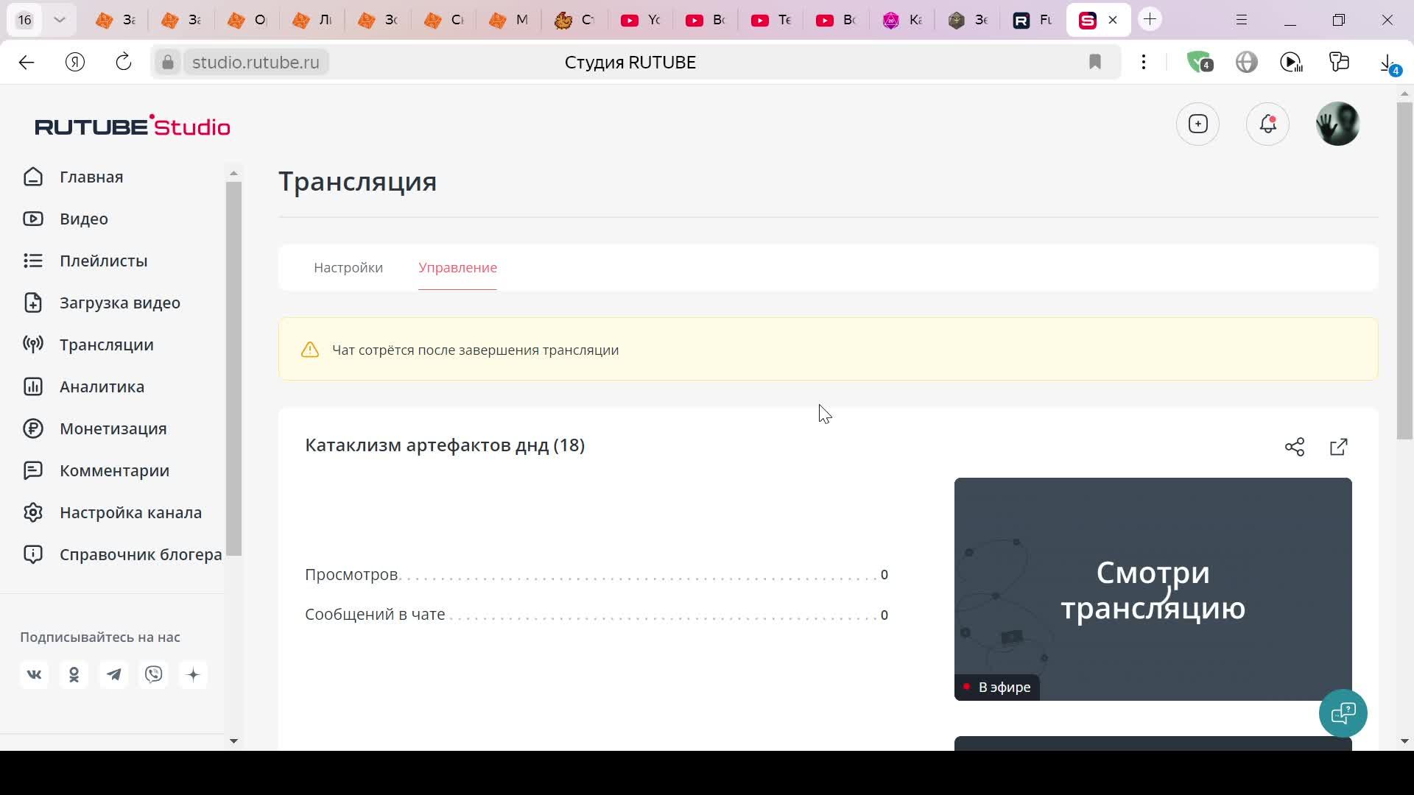The width and height of the screenshot is (1414, 795).
Task: Expand the tab list dropdown chevron
Action: (x=60, y=20)
